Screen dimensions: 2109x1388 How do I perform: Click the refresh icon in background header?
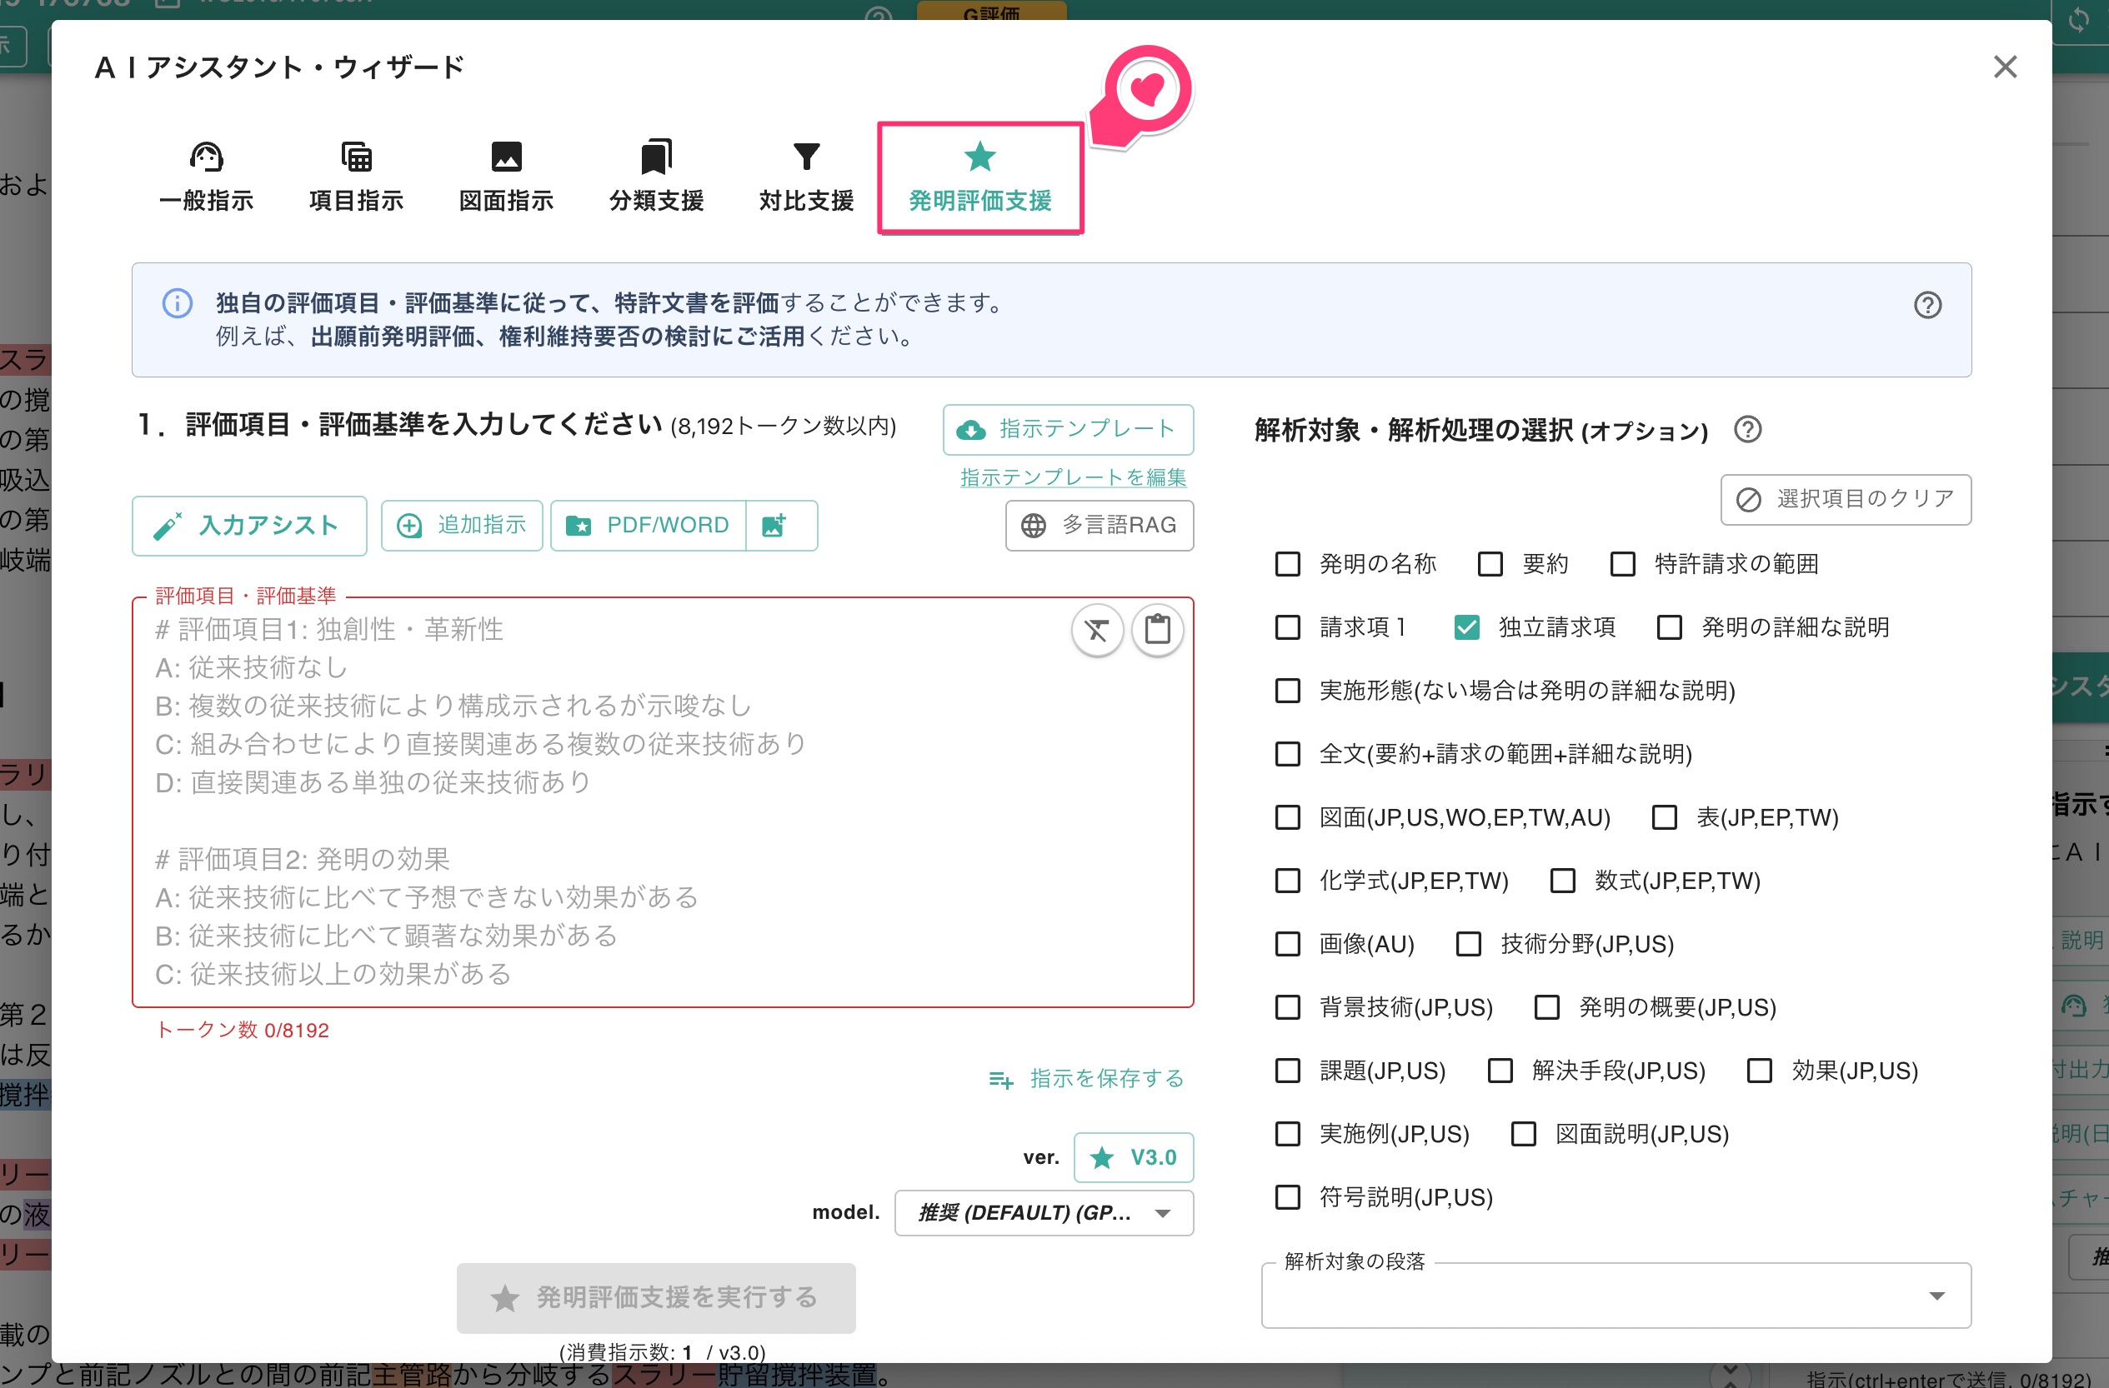point(2078,19)
